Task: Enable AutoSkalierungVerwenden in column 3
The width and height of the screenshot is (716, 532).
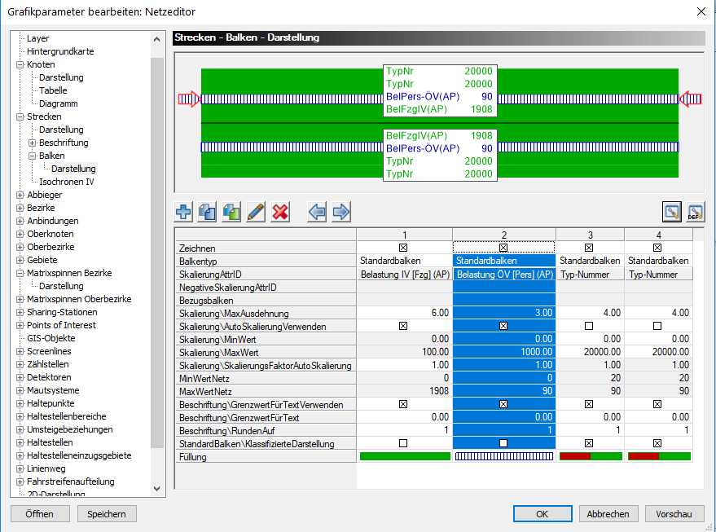Action: click(x=589, y=326)
